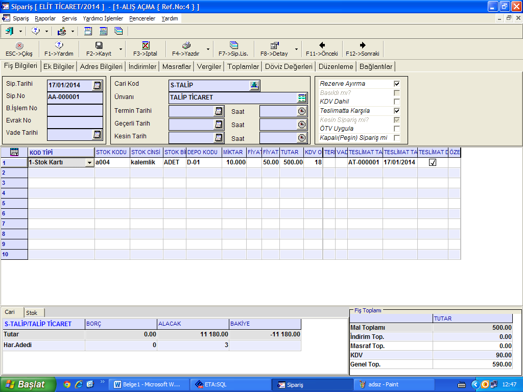Image resolution: width=523 pixels, height=392 pixels.
Task: Expand the F2 Kayıt dropdown arrow
Action: pos(121,49)
